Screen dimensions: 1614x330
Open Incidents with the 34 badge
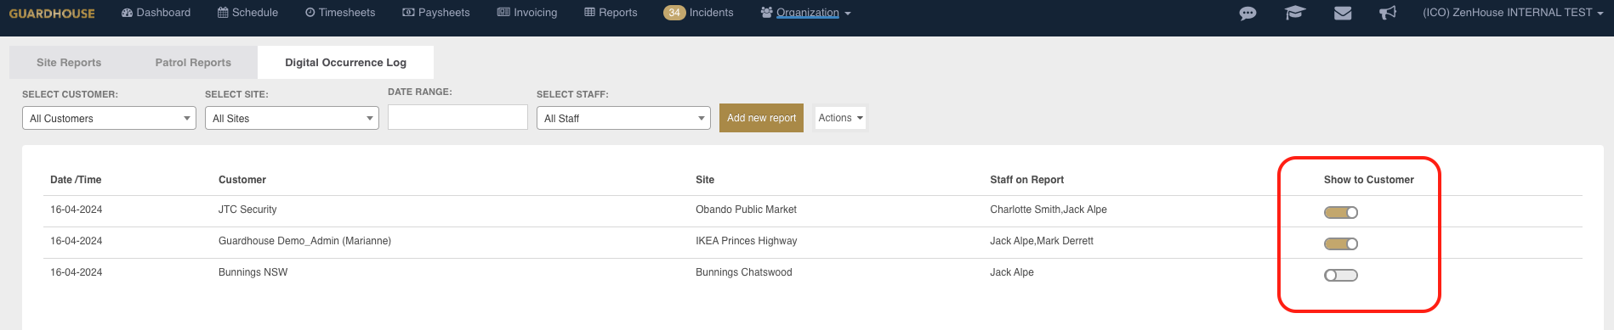pyautogui.click(x=698, y=13)
